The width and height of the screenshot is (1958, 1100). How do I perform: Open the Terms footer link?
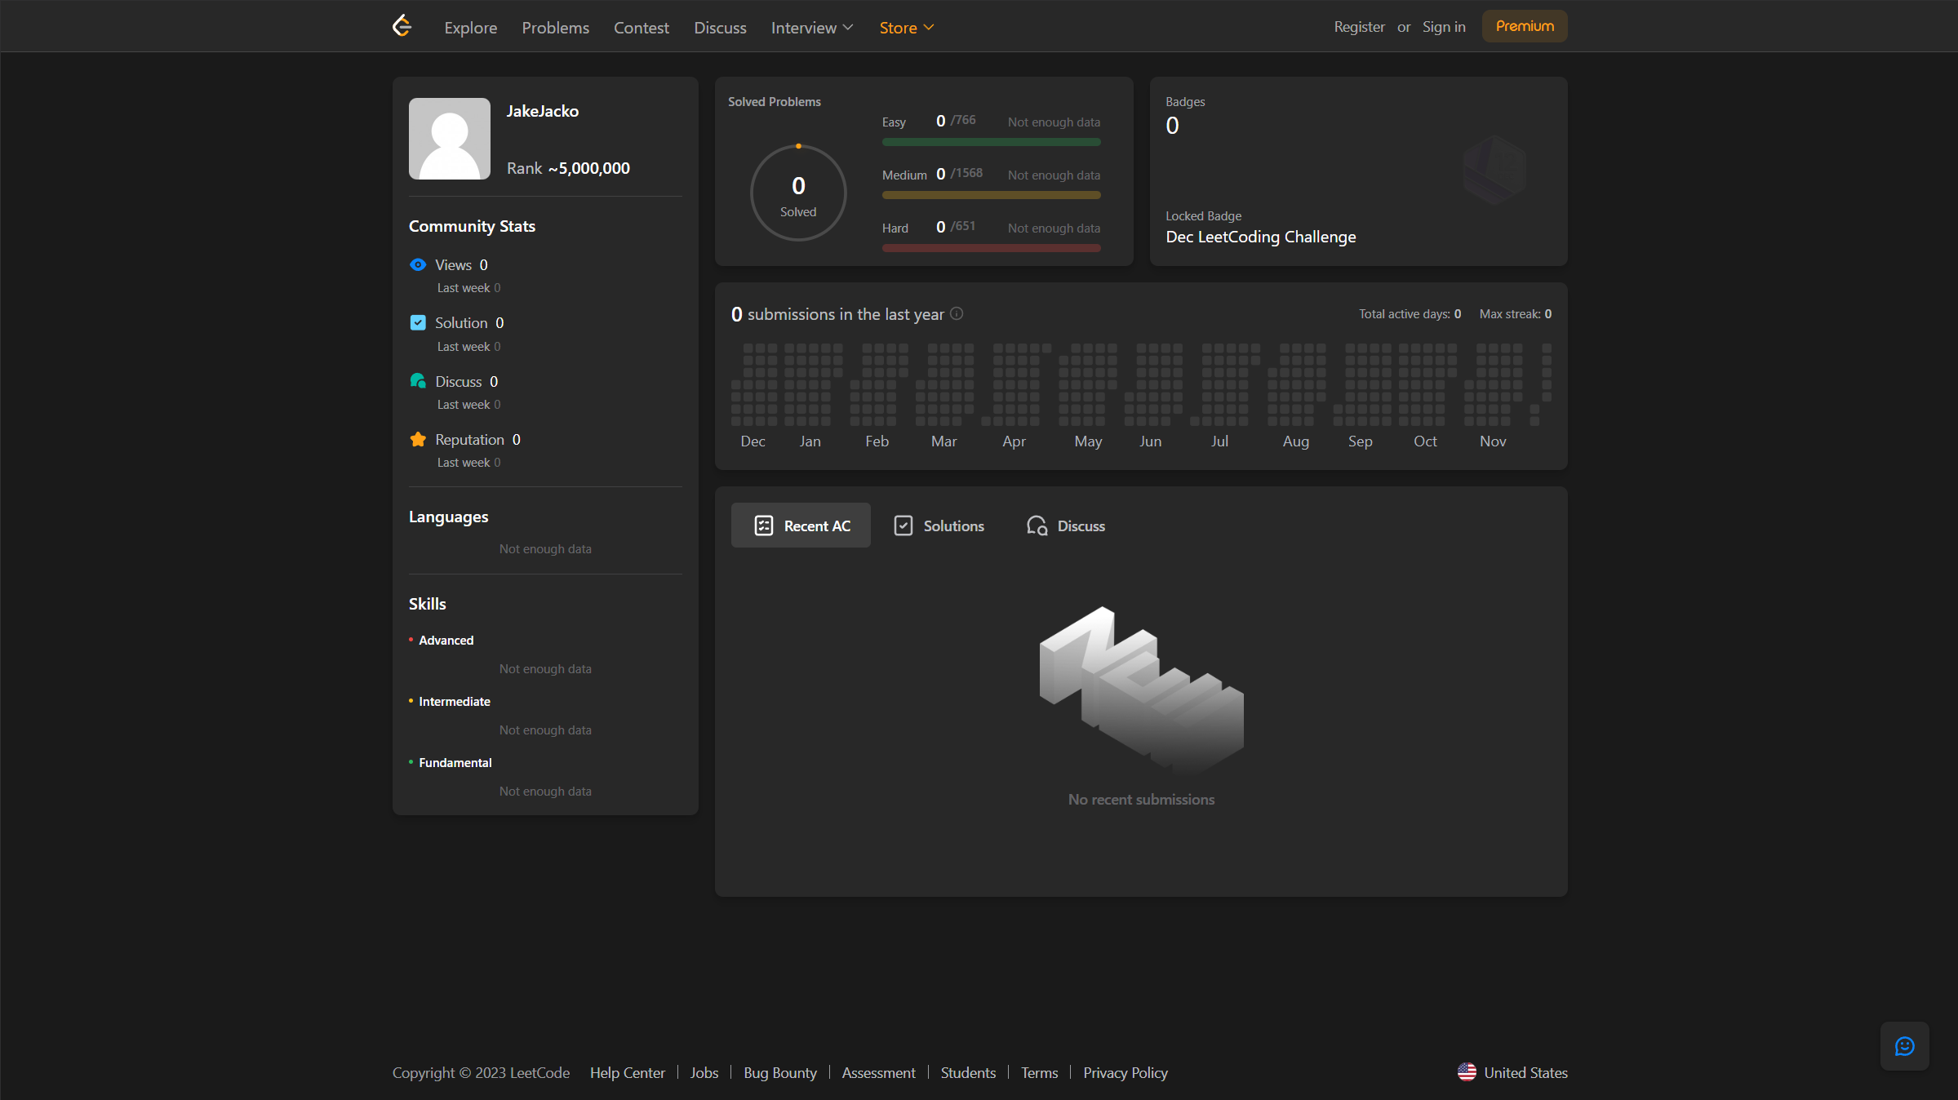[1040, 1072]
